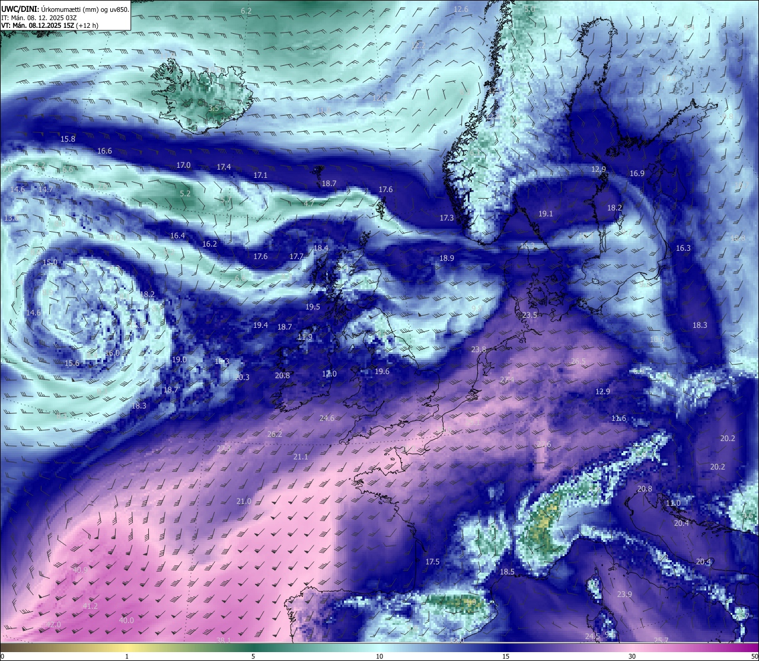This screenshot has width=759, height=661.
Task: Click the UWC/DINI title text
Action: point(19,9)
